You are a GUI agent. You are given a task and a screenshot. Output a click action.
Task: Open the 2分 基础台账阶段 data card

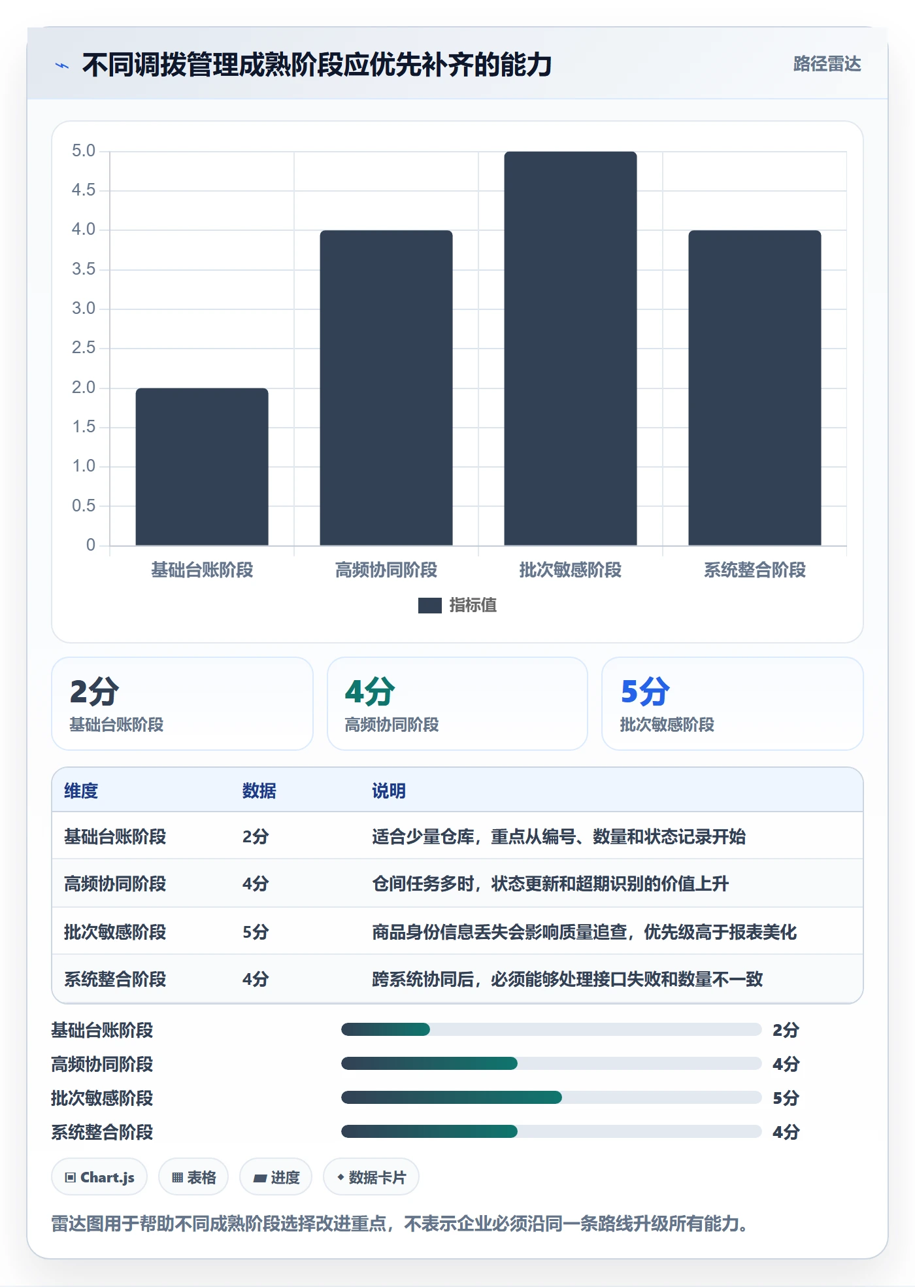pos(182,704)
